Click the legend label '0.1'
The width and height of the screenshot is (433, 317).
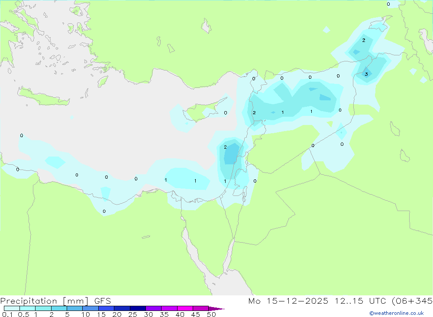[x=7, y=314]
